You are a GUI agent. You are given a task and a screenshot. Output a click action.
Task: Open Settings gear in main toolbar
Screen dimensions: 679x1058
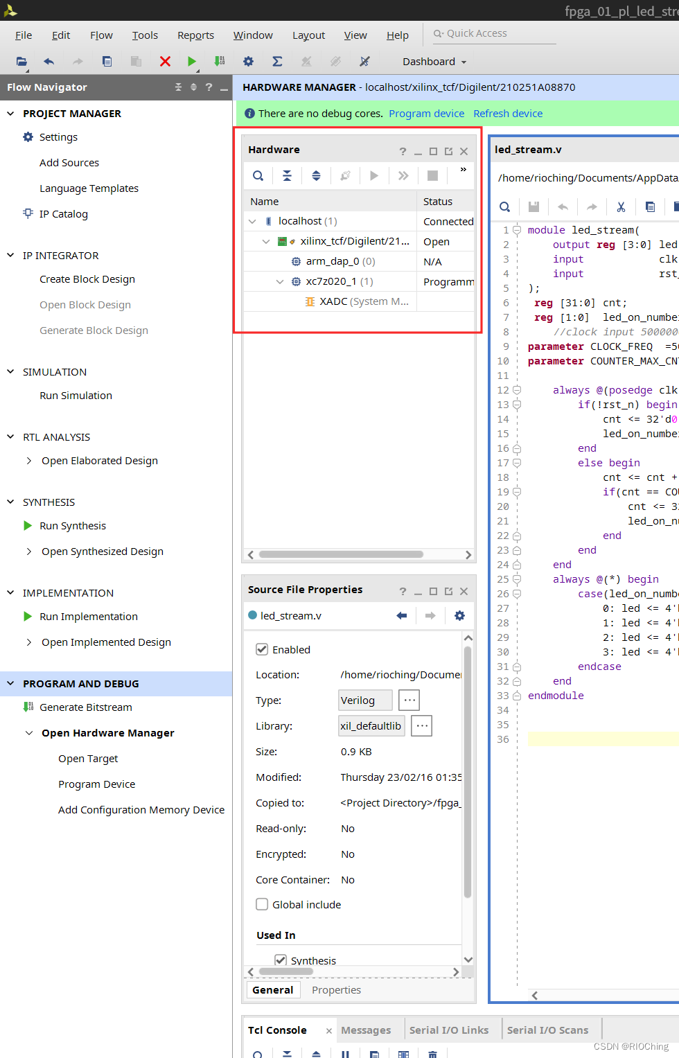(x=249, y=62)
